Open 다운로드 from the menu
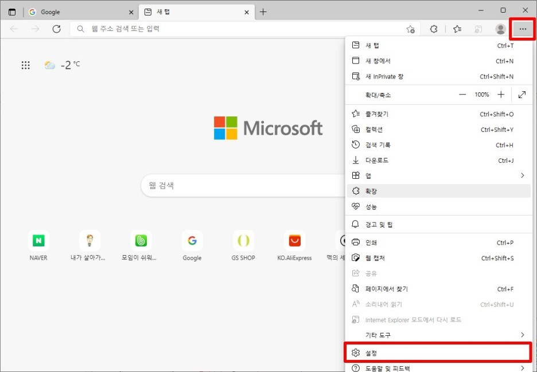Image resolution: width=537 pixels, height=372 pixels. click(439, 160)
